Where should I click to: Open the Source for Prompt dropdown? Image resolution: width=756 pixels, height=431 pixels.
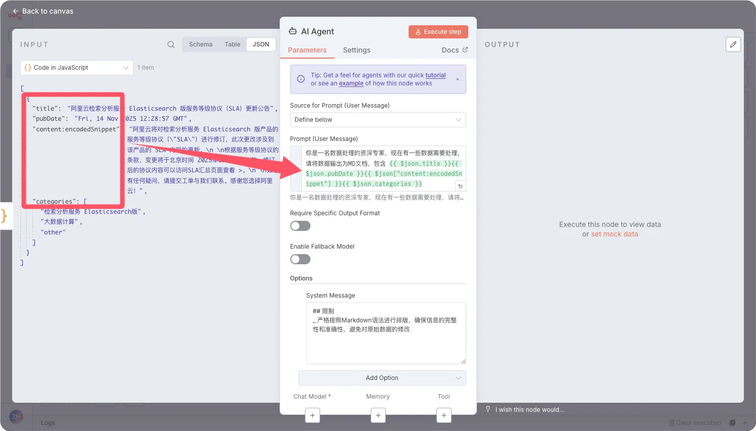(378, 120)
